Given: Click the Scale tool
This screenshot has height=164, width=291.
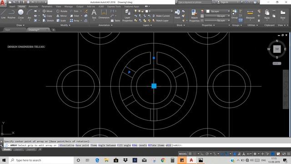Looking at the screenshot, I should click(x=61, y=20).
